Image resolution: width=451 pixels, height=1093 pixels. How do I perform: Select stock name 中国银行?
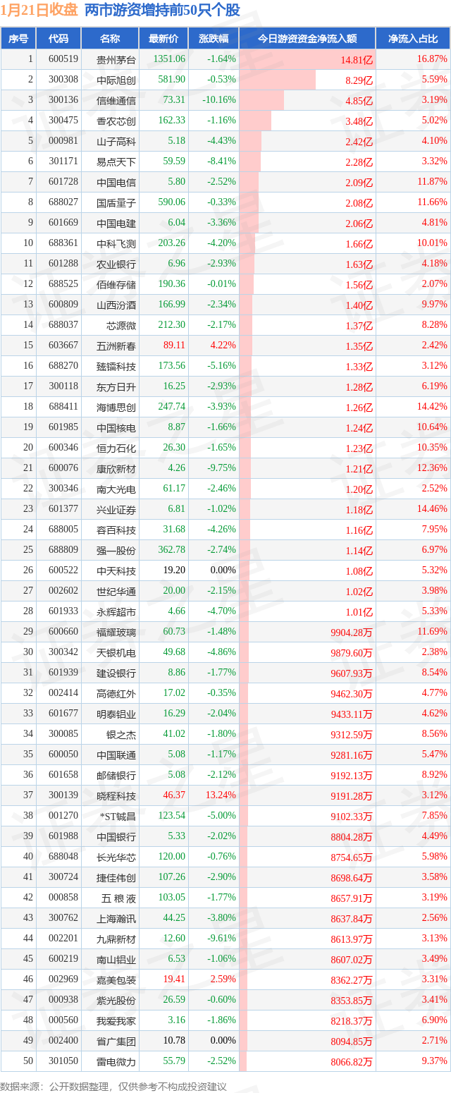tap(116, 836)
